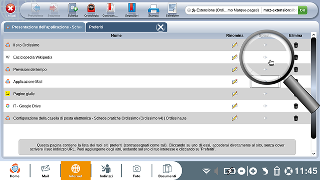320x180 pixels.
Task: Click the scrollbar up arrow
Action: [314, 35]
